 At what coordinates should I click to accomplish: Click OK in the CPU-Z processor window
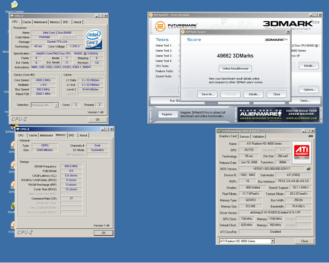[x=98, y=120]
